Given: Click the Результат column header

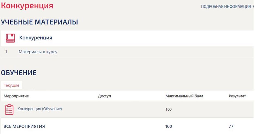Looking at the screenshot, I should click(237, 96).
